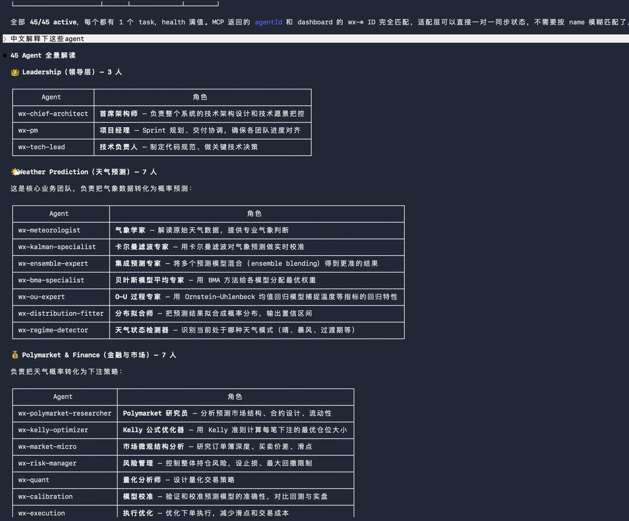Click the wx-chief-architect cell
Screen dimensions: 629x521
53,113
